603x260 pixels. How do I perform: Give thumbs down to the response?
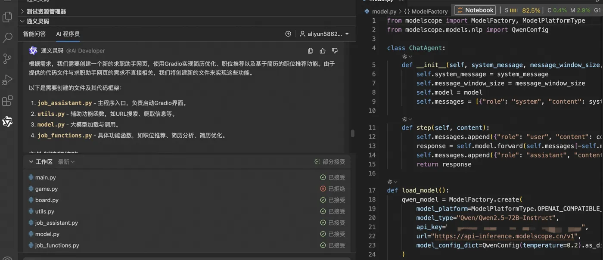click(335, 51)
